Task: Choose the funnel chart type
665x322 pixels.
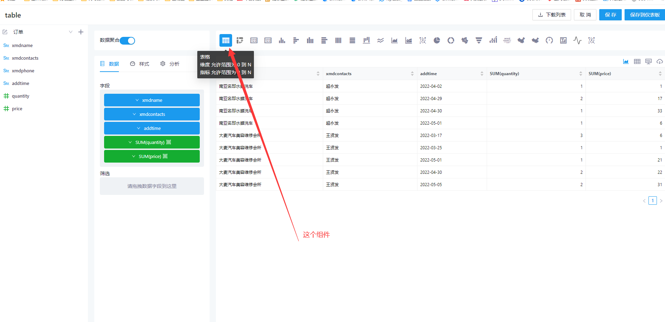Action: [x=479, y=40]
